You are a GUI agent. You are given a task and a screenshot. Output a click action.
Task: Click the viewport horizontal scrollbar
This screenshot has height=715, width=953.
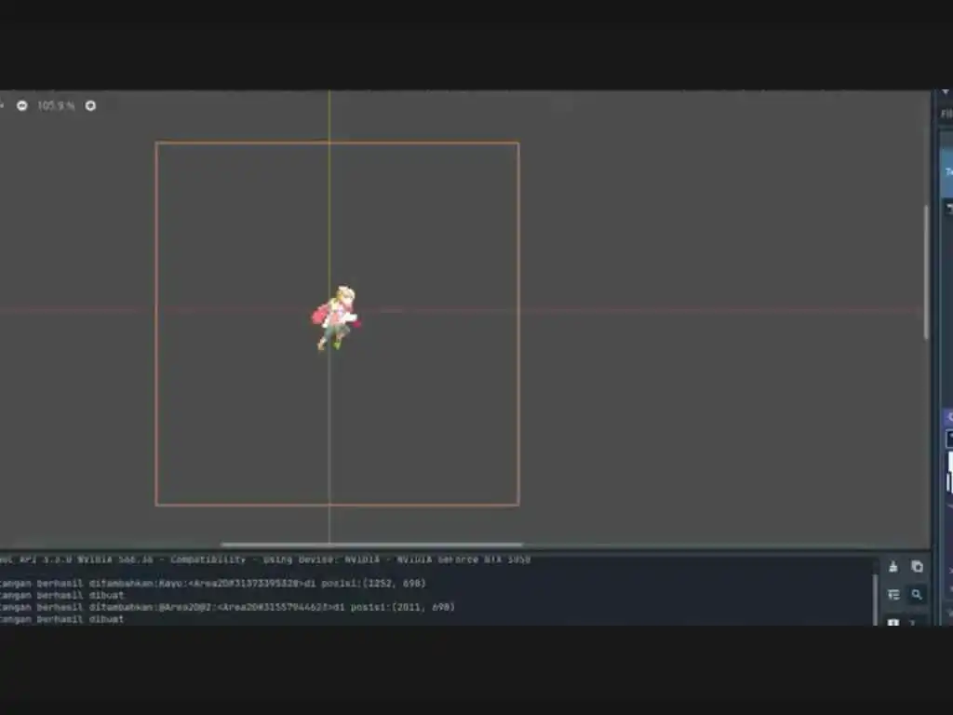click(x=371, y=544)
